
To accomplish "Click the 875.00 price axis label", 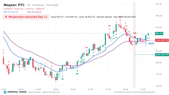I will pos(159,27).
